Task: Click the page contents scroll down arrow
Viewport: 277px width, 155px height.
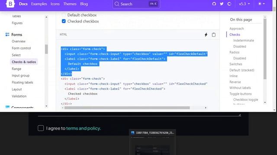Action: point(265,102)
